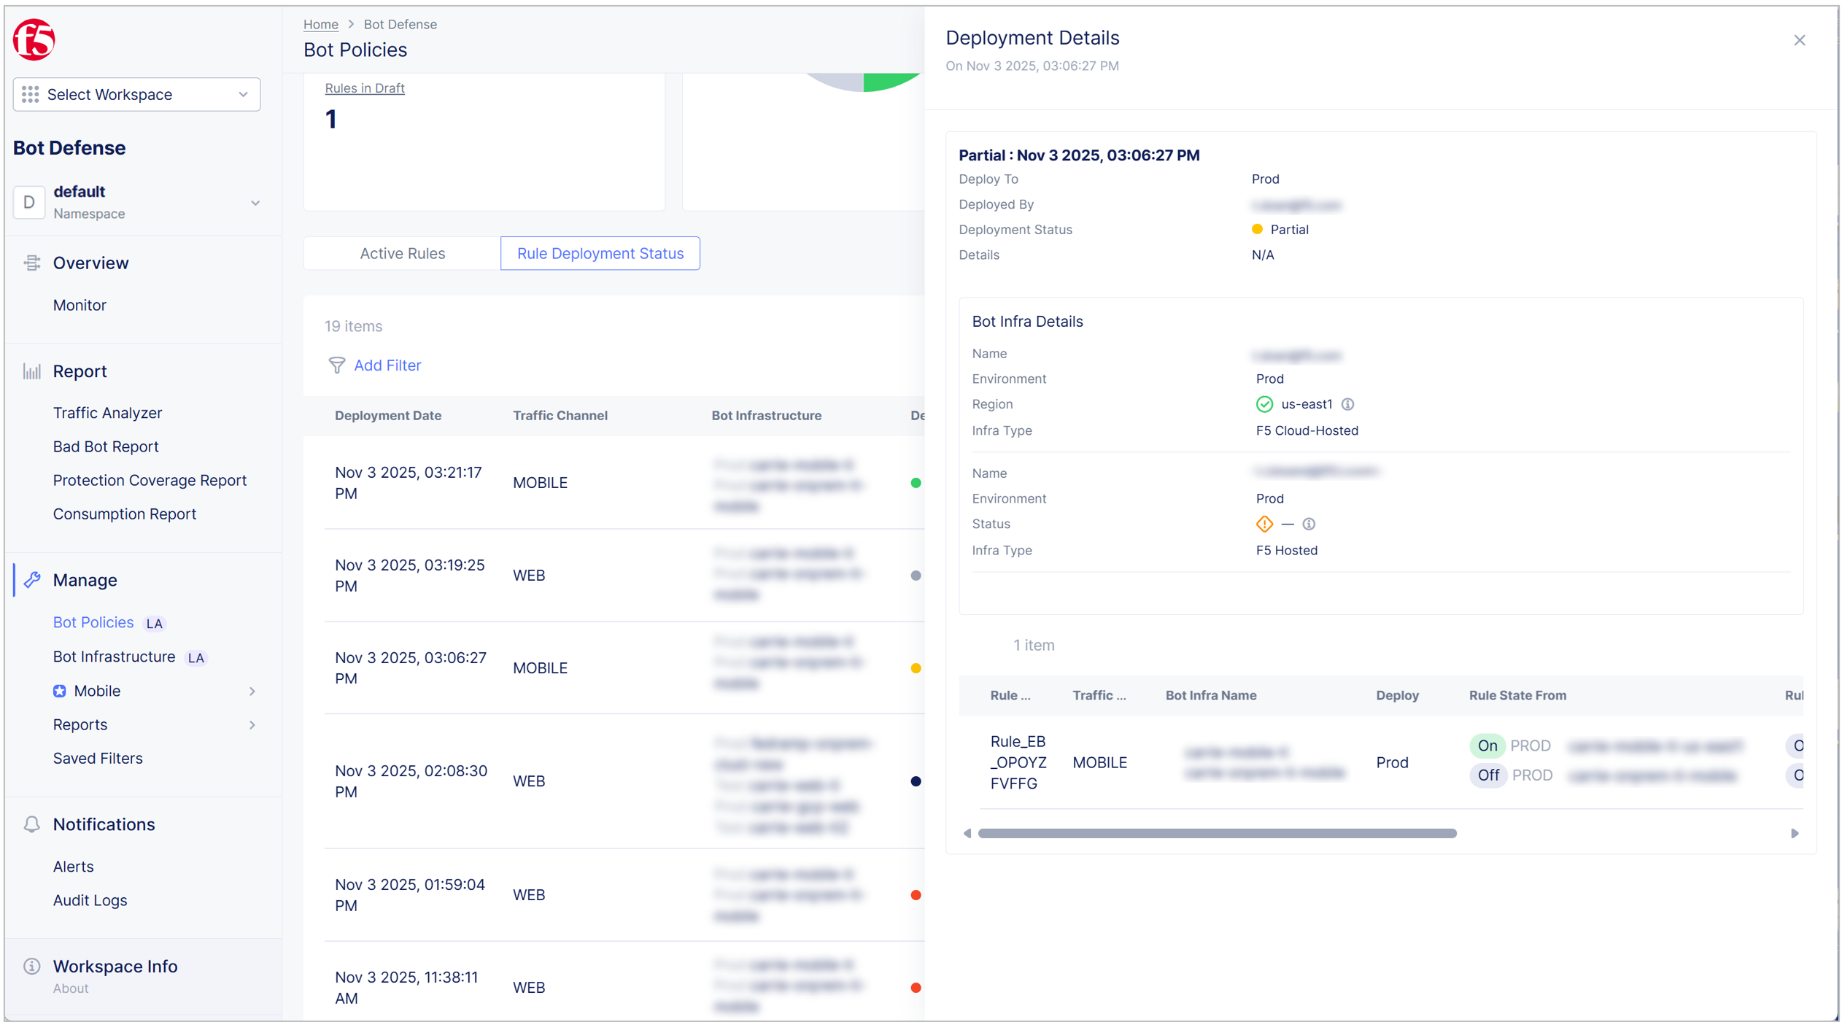Expand the Reports submenu
The width and height of the screenshot is (1842, 1022).
pos(252,724)
